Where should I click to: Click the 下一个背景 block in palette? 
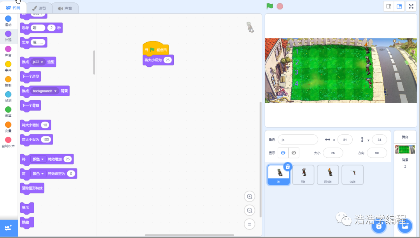click(x=31, y=105)
